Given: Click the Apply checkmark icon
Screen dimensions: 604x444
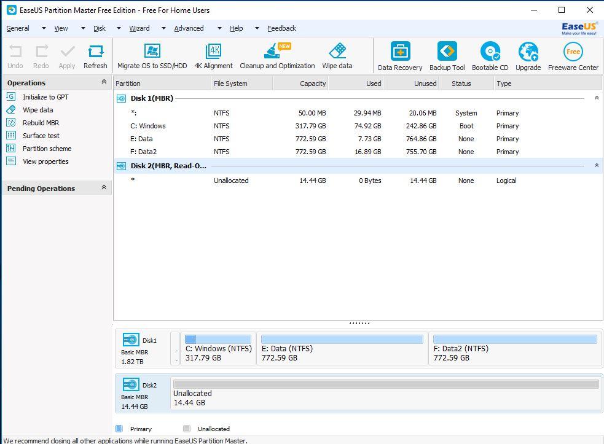Looking at the screenshot, I should pos(68,51).
